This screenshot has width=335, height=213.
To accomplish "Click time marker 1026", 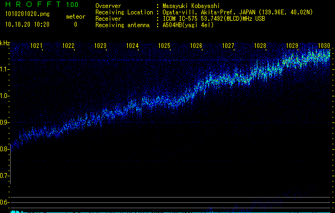I will point(197,46).
